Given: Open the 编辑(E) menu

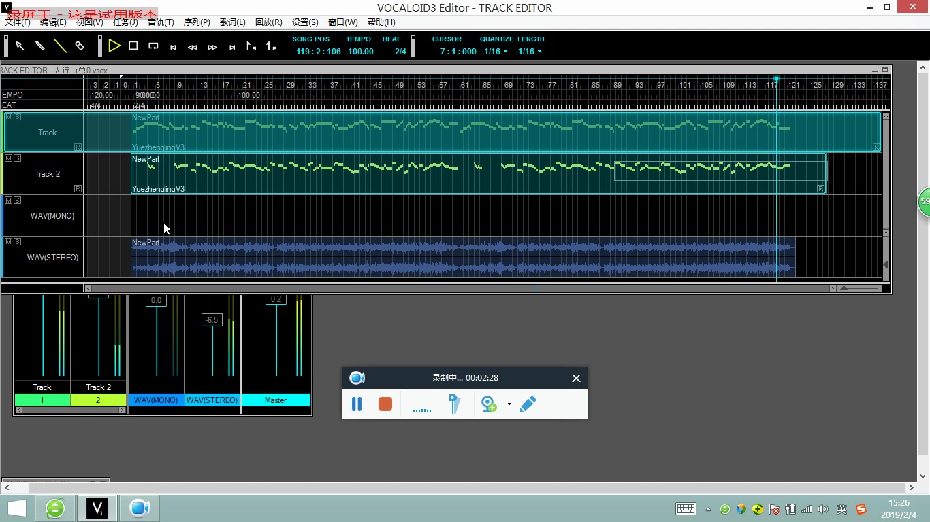Looking at the screenshot, I should (53, 22).
